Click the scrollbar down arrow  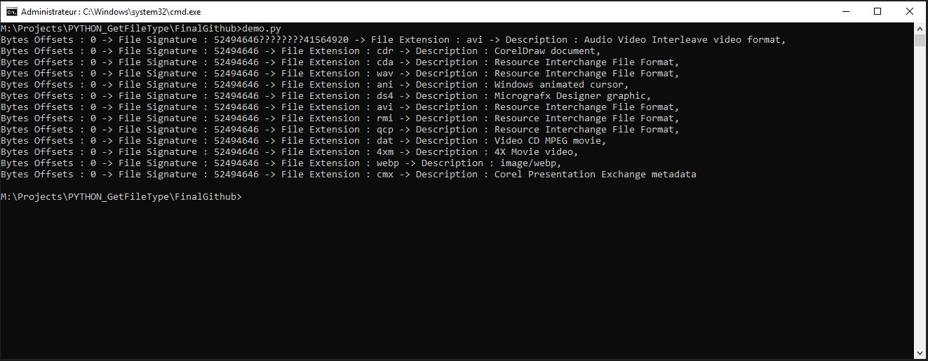click(x=920, y=353)
